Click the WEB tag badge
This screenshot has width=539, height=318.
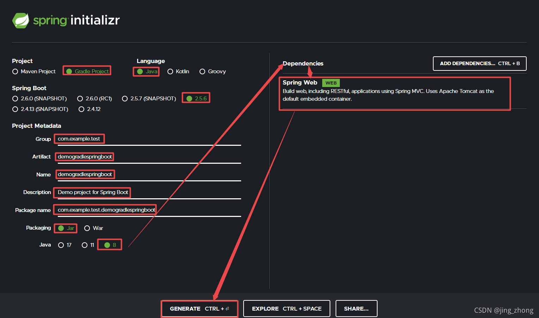tap(331, 83)
